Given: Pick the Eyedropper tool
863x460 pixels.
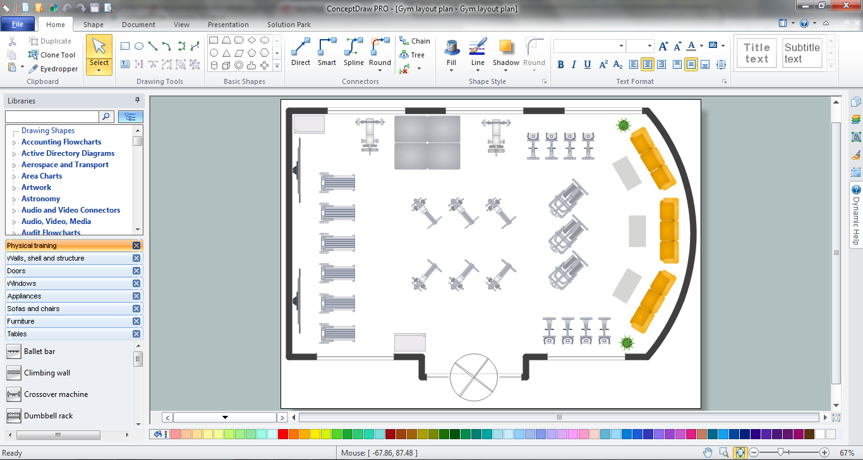Looking at the screenshot, I should [x=53, y=69].
